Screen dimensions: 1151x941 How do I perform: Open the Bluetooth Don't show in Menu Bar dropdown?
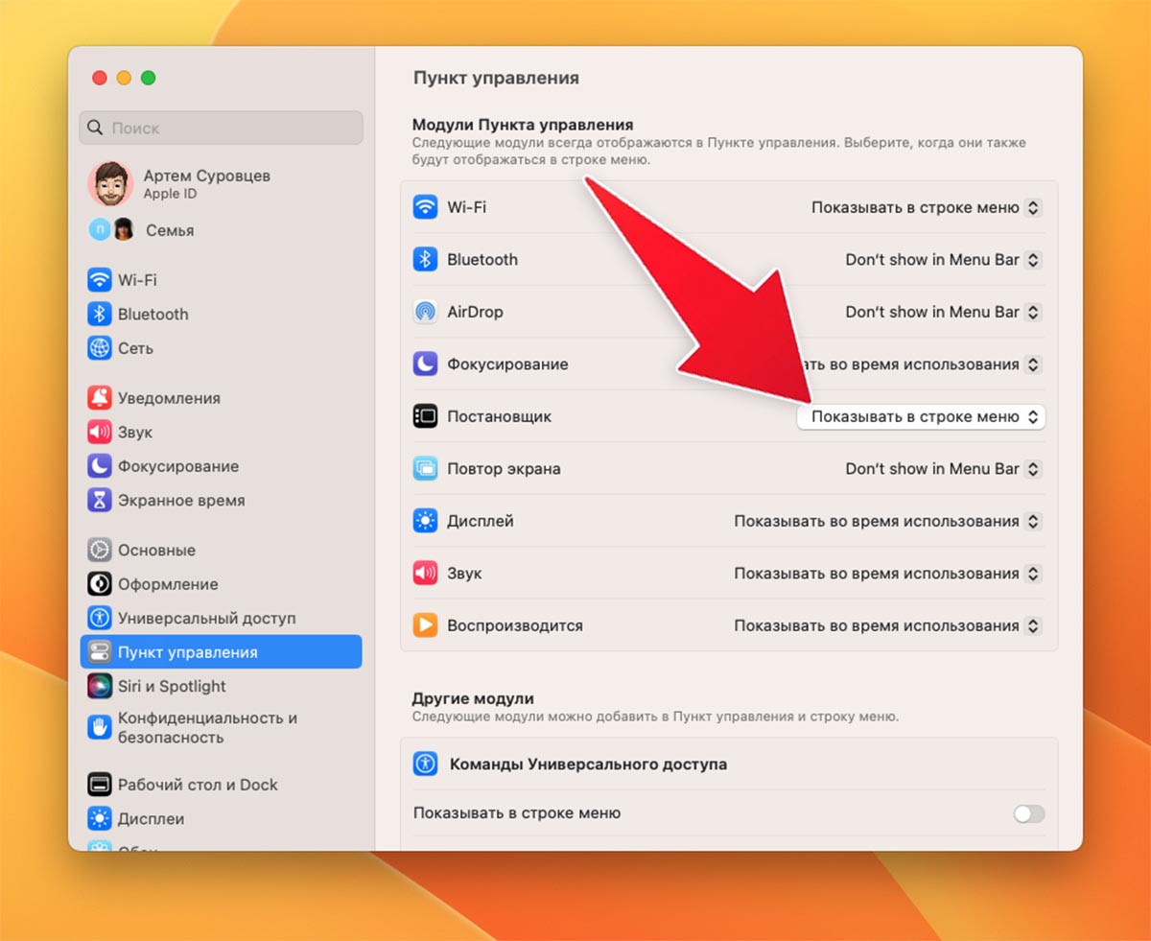point(943,259)
